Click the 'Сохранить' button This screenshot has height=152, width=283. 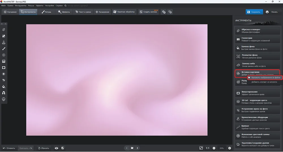(x=254, y=12)
